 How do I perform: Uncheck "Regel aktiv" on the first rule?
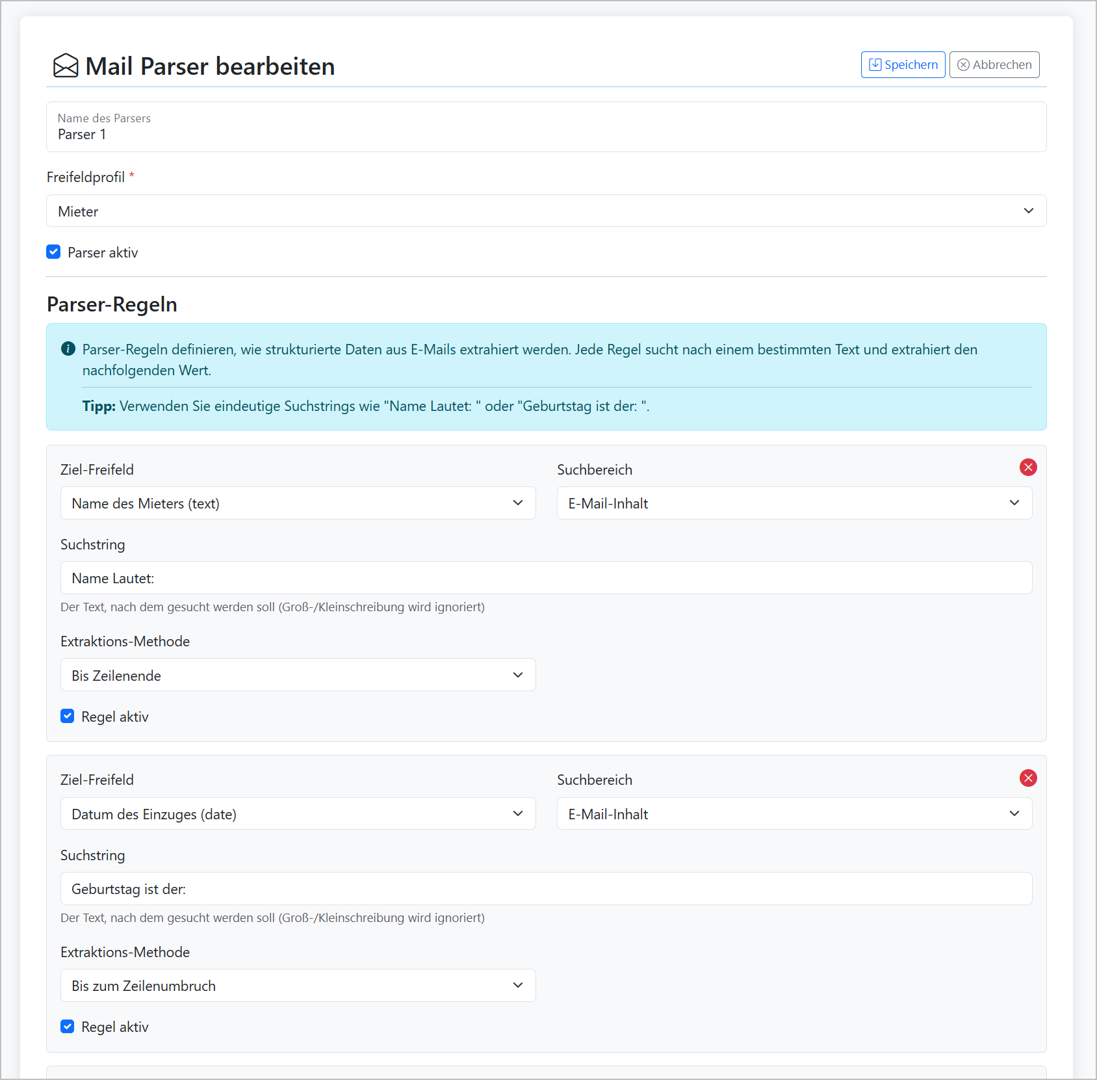pos(67,716)
